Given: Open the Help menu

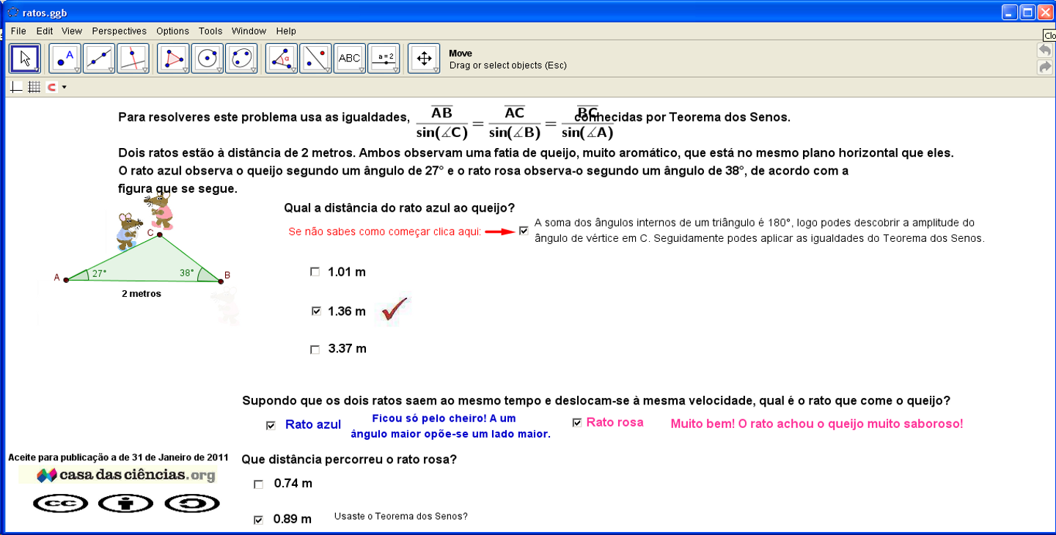Looking at the screenshot, I should [x=286, y=31].
